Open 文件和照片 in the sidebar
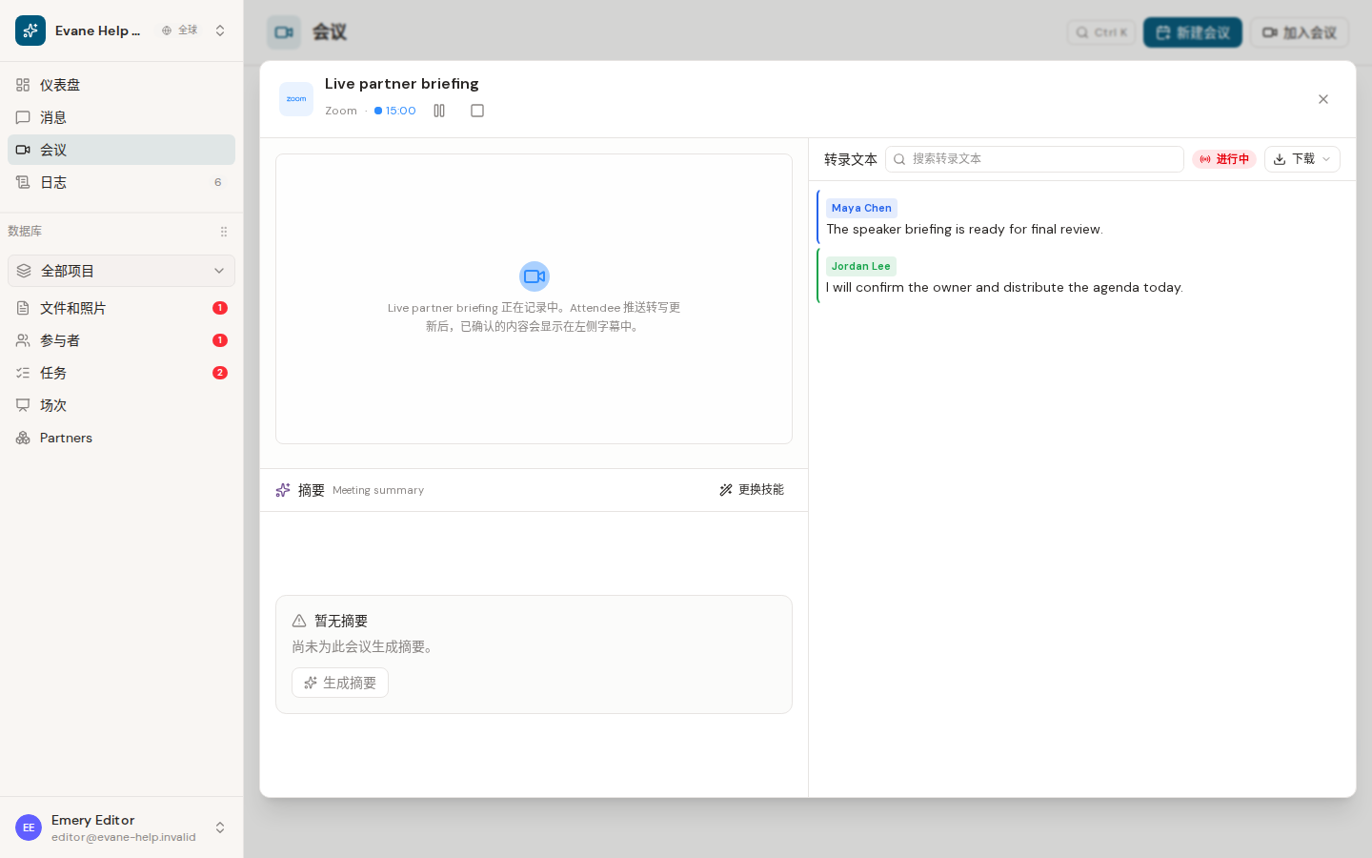This screenshot has width=1372, height=858. click(x=121, y=308)
